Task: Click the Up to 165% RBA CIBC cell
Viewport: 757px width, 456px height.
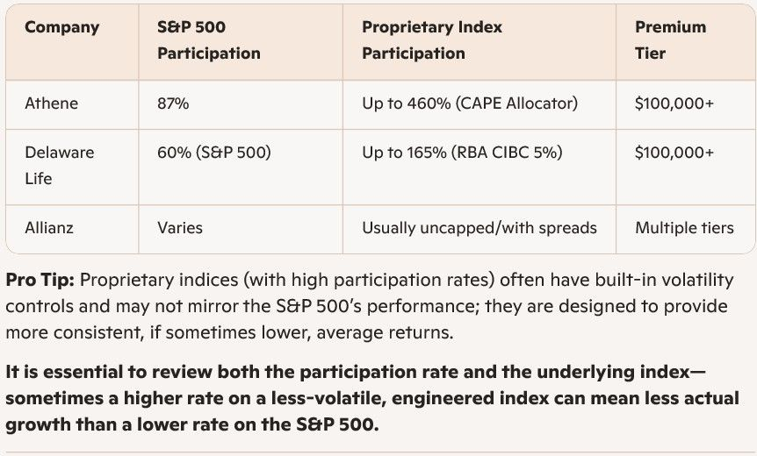Action: (x=462, y=153)
